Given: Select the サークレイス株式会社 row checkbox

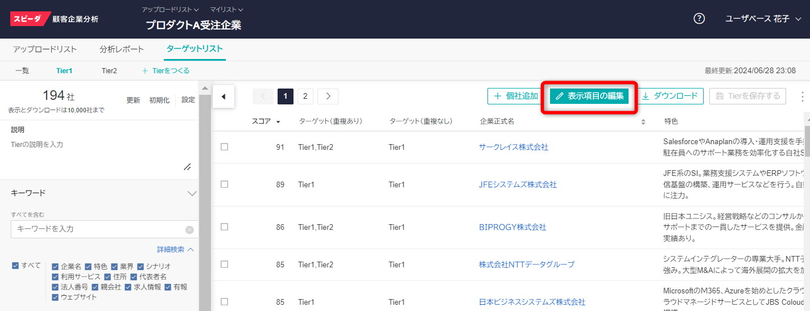Looking at the screenshot, I should [x=224, y=147].
